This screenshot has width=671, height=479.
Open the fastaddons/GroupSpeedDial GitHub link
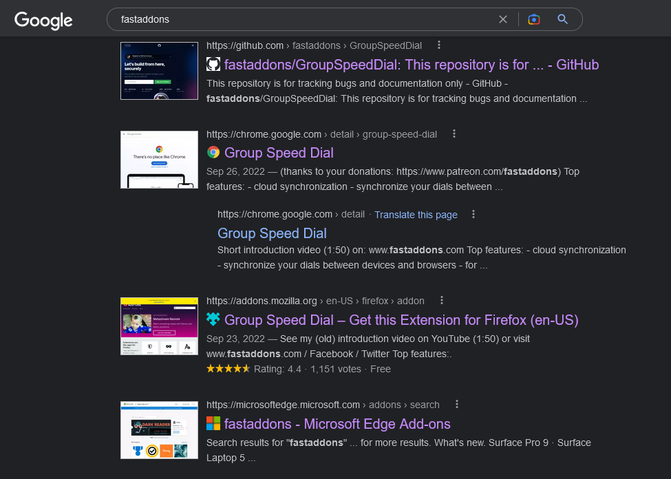(x=412, y=65)
